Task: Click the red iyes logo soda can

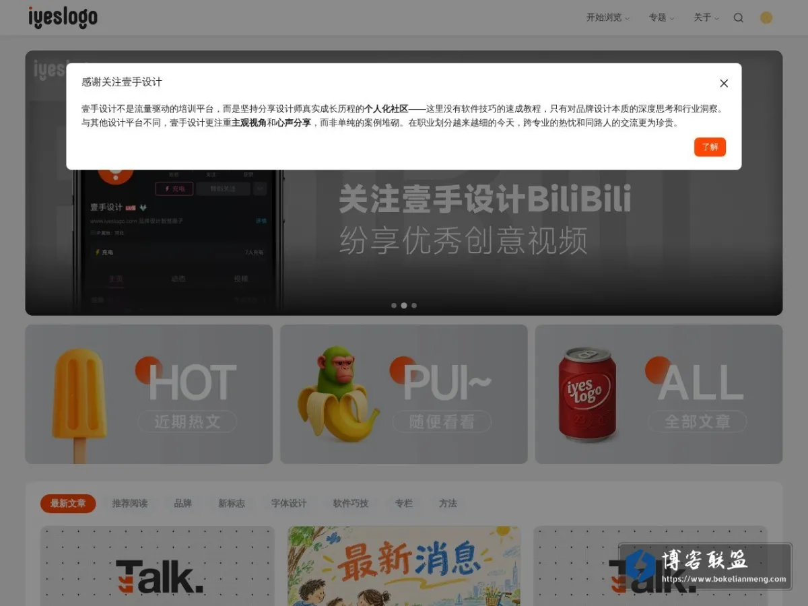Action: coord(587,394)
